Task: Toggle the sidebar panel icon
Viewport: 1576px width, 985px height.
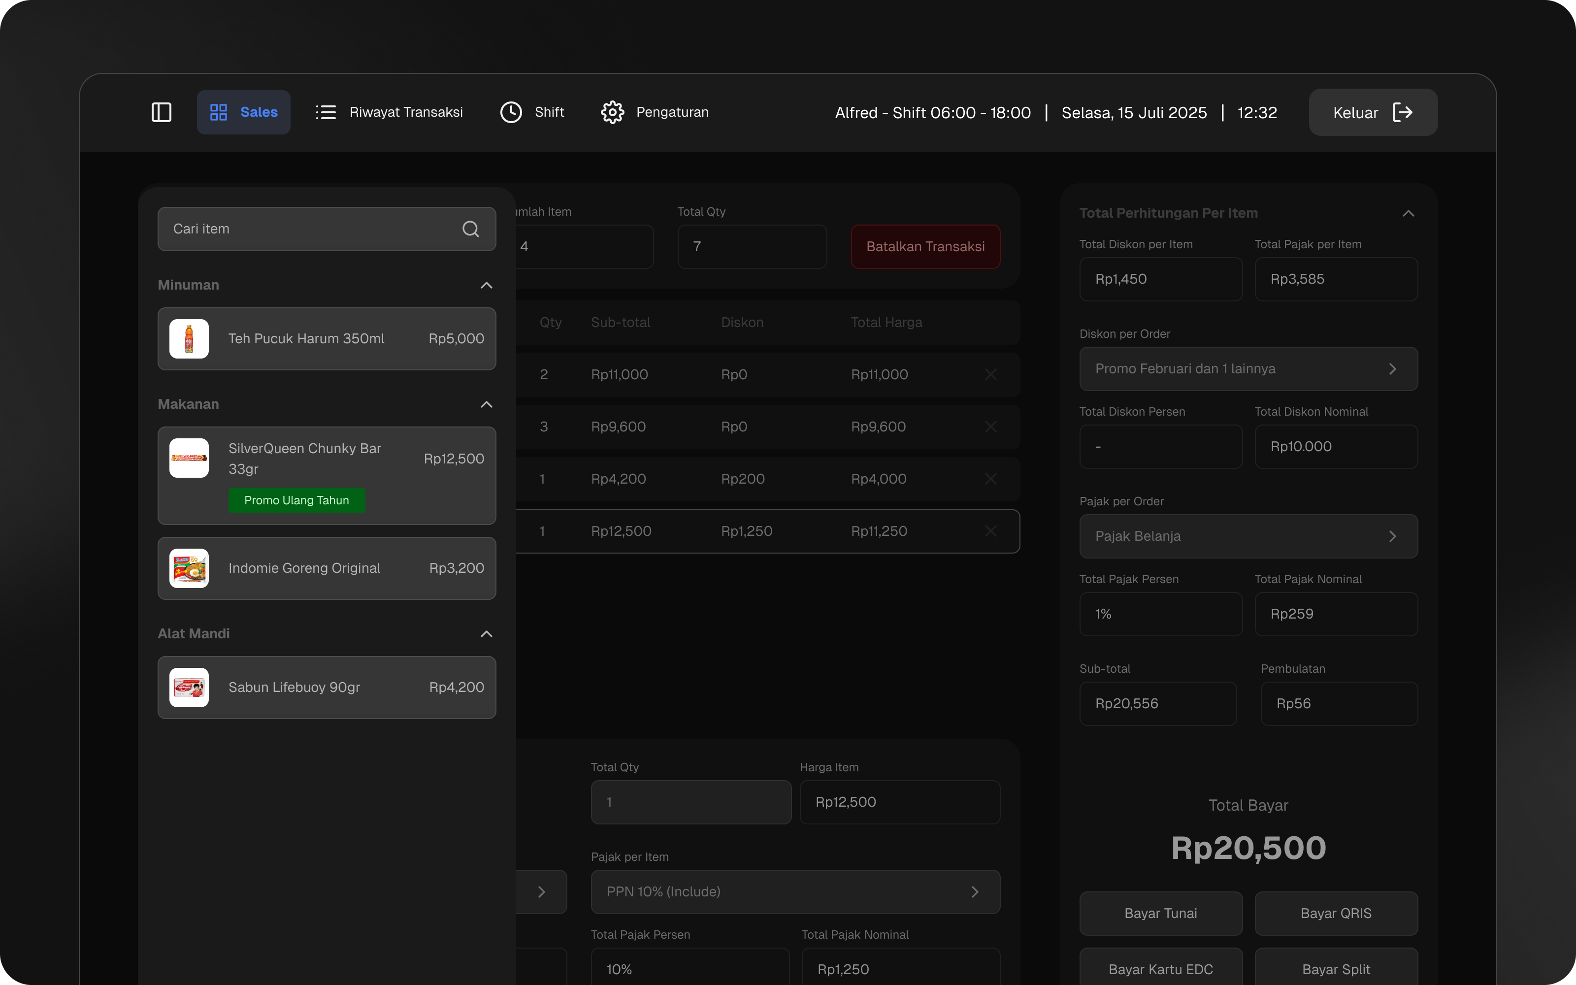Action: tap(162, 112)
